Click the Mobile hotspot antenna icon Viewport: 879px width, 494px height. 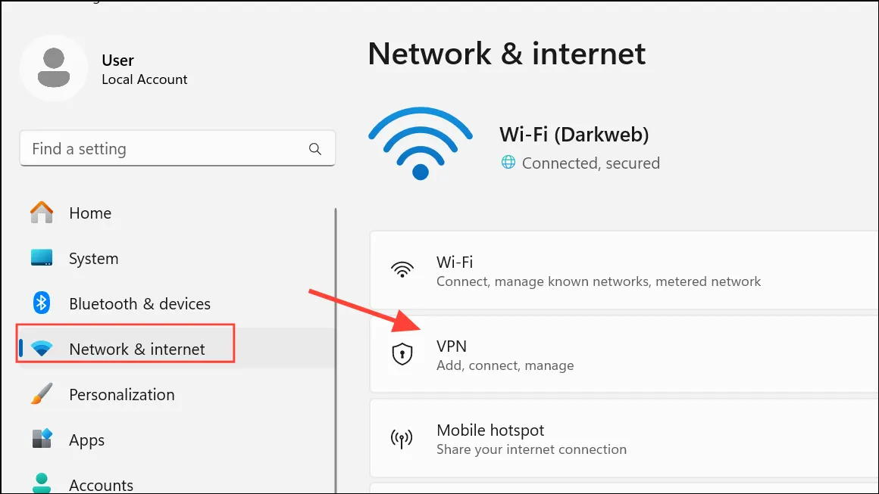pos(402,439)
